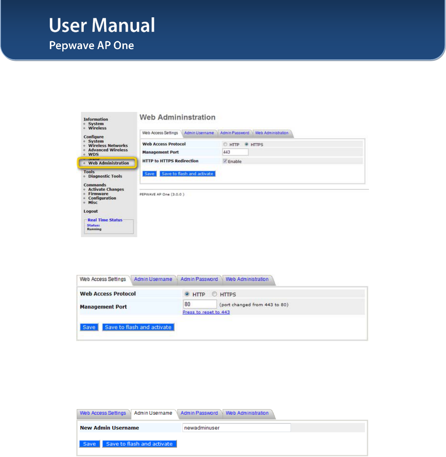
Task: Open Advanced Wireless settings in sidebar
Action: (x=108, y=150)
